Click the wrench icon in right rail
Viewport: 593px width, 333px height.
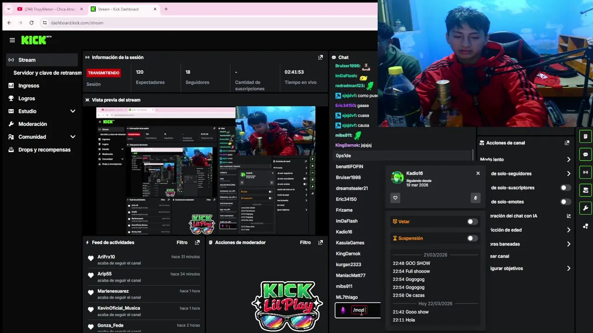[586, 208]
